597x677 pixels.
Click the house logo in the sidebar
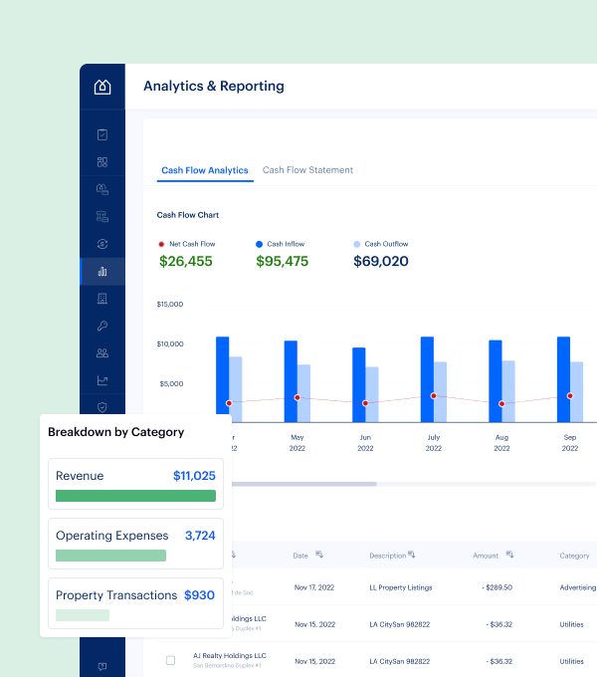click(102, 87)
